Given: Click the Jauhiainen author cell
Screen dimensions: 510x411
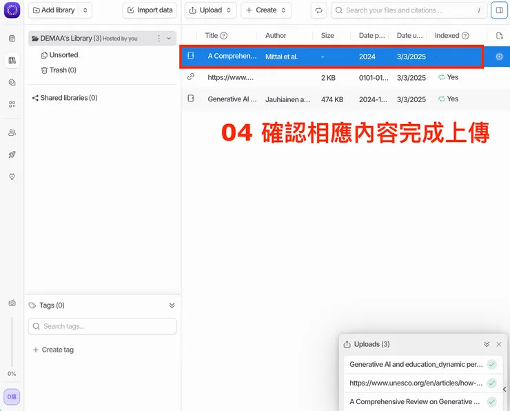Looking at the screenshot, I should pos(287,99).
